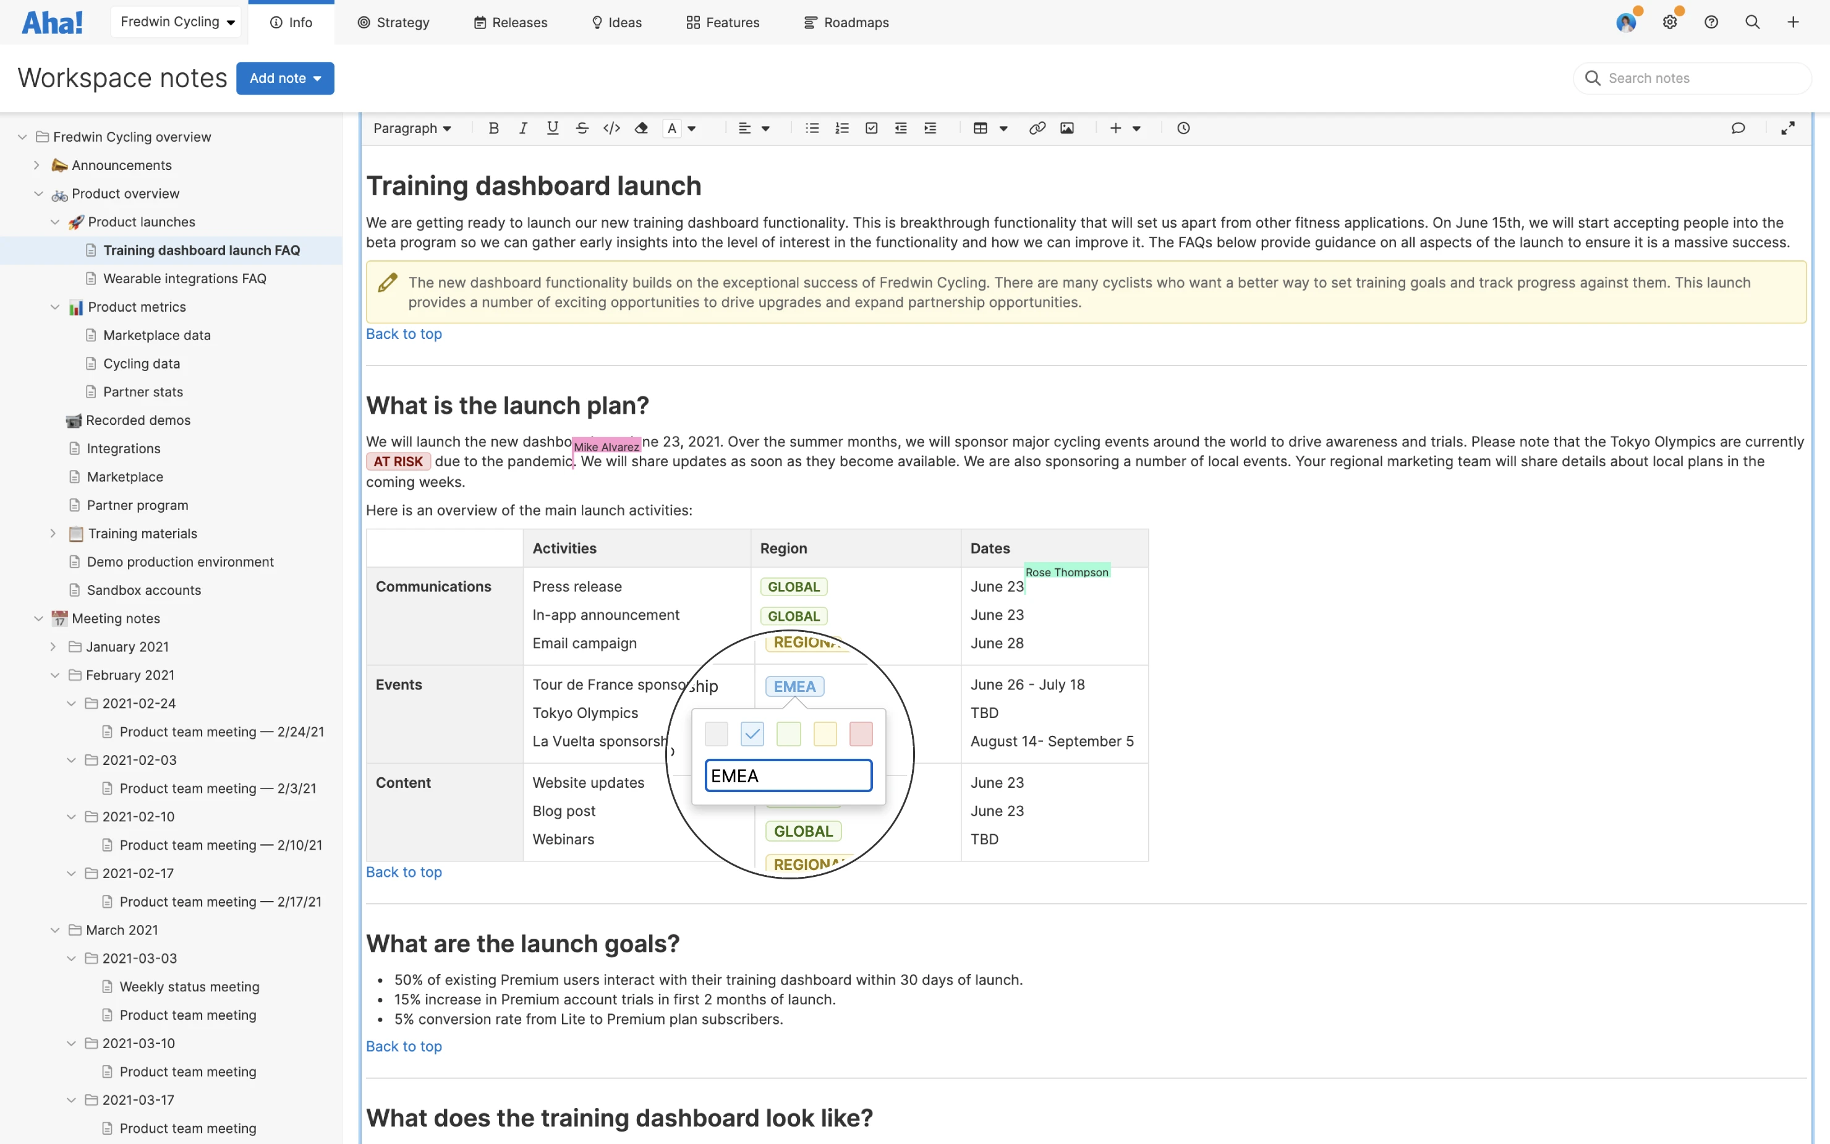Image resolution: width=1830 pixels, height=1144 pixels.
Task: Collapse the Product metrics folder
Action: pyautogui.click(x=54, y=307)
